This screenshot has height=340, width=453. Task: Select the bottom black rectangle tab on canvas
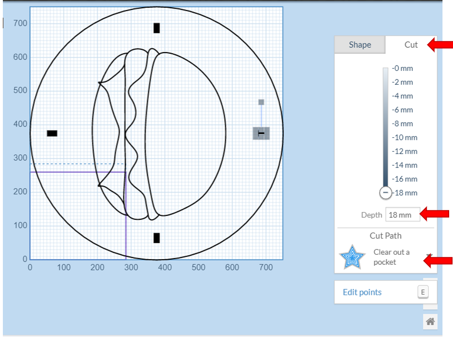pyautogui.click(x=156, y=238)
